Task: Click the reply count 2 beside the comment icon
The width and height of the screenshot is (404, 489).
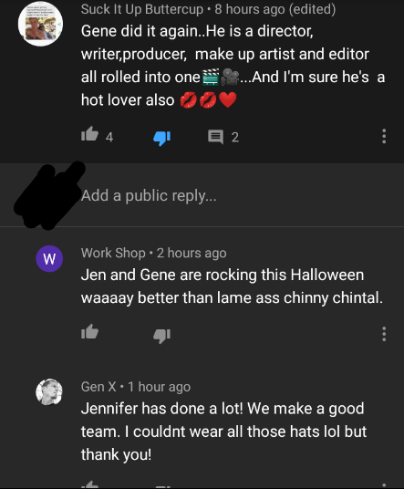Action: (235, 137)
